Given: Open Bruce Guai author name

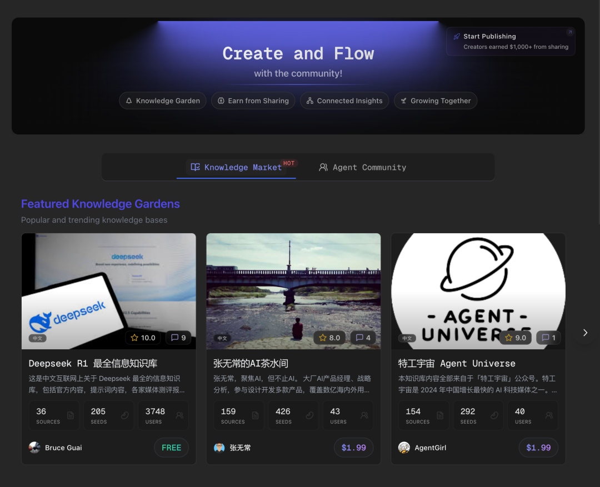Looking at the screenshot, I should coord(63,448).
